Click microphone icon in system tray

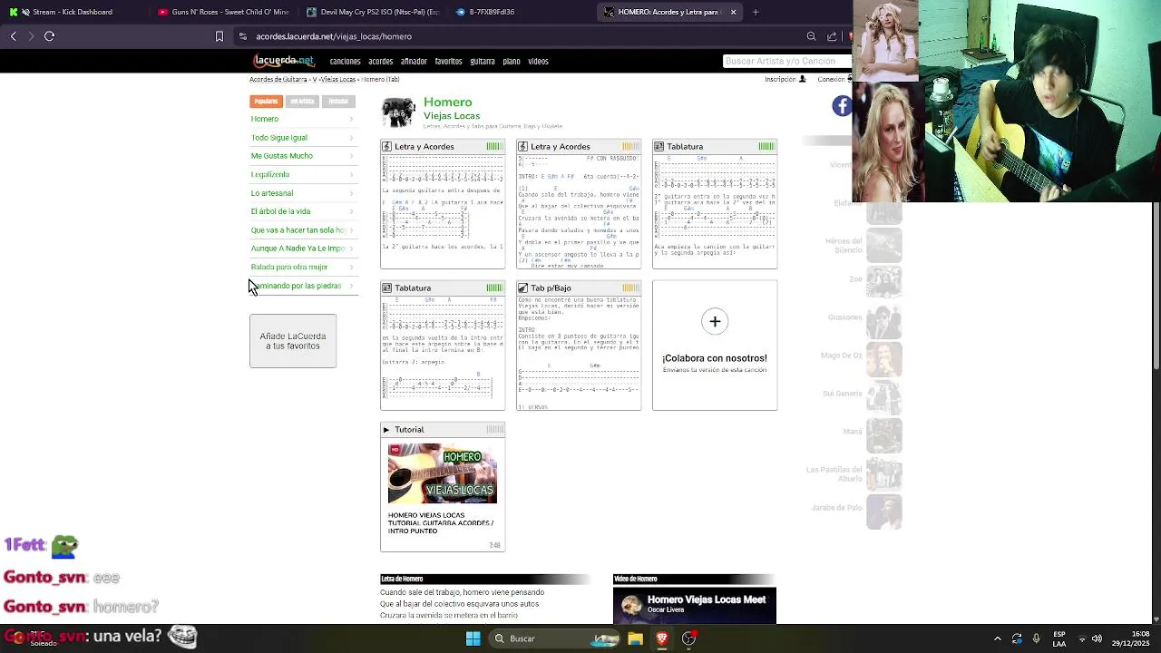pos(1037,638)
